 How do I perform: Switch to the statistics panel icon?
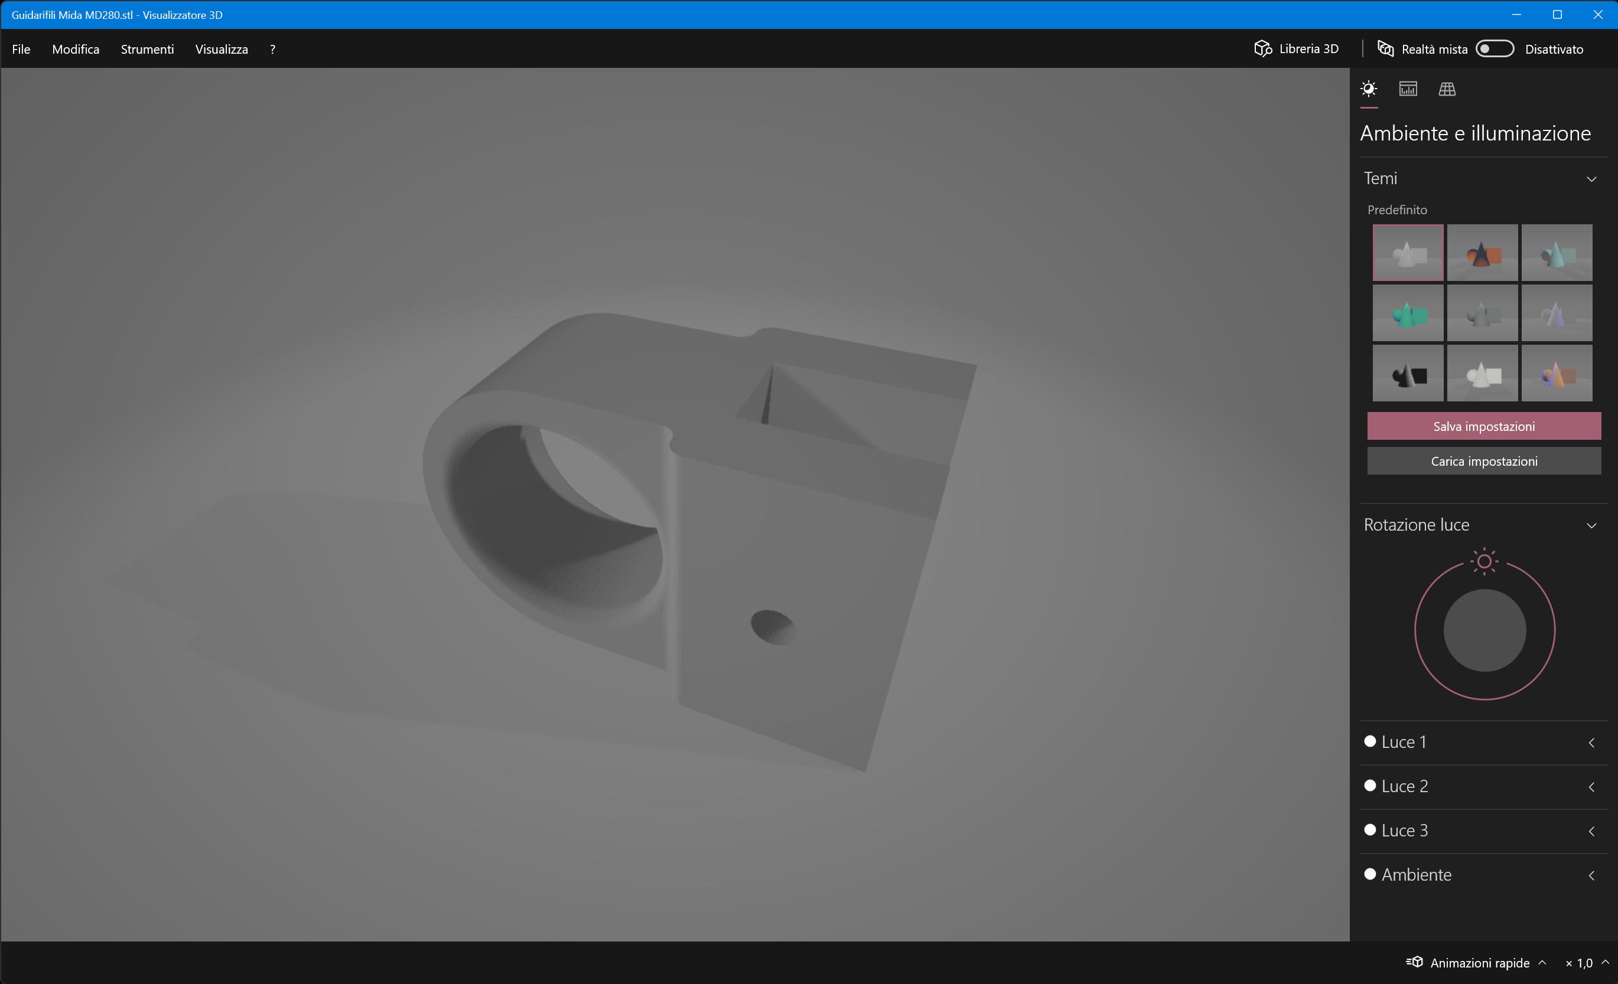pyautogui.click(x=1407, y=89)
